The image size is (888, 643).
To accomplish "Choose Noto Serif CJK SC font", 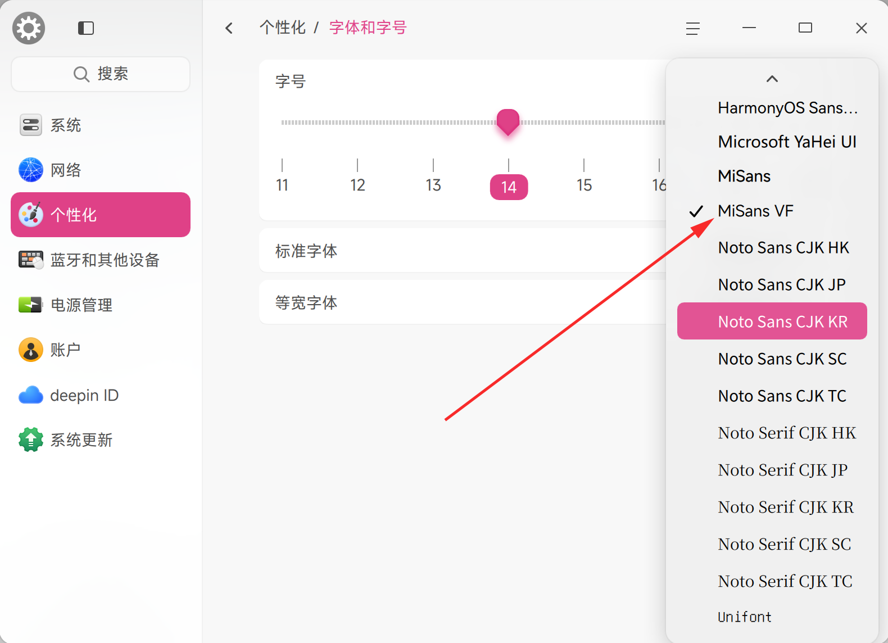I will pos(772,545).
